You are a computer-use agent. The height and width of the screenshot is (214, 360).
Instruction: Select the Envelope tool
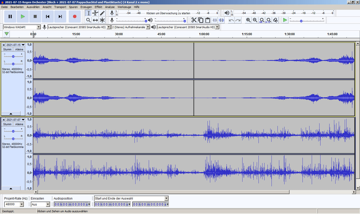(95, 13)
